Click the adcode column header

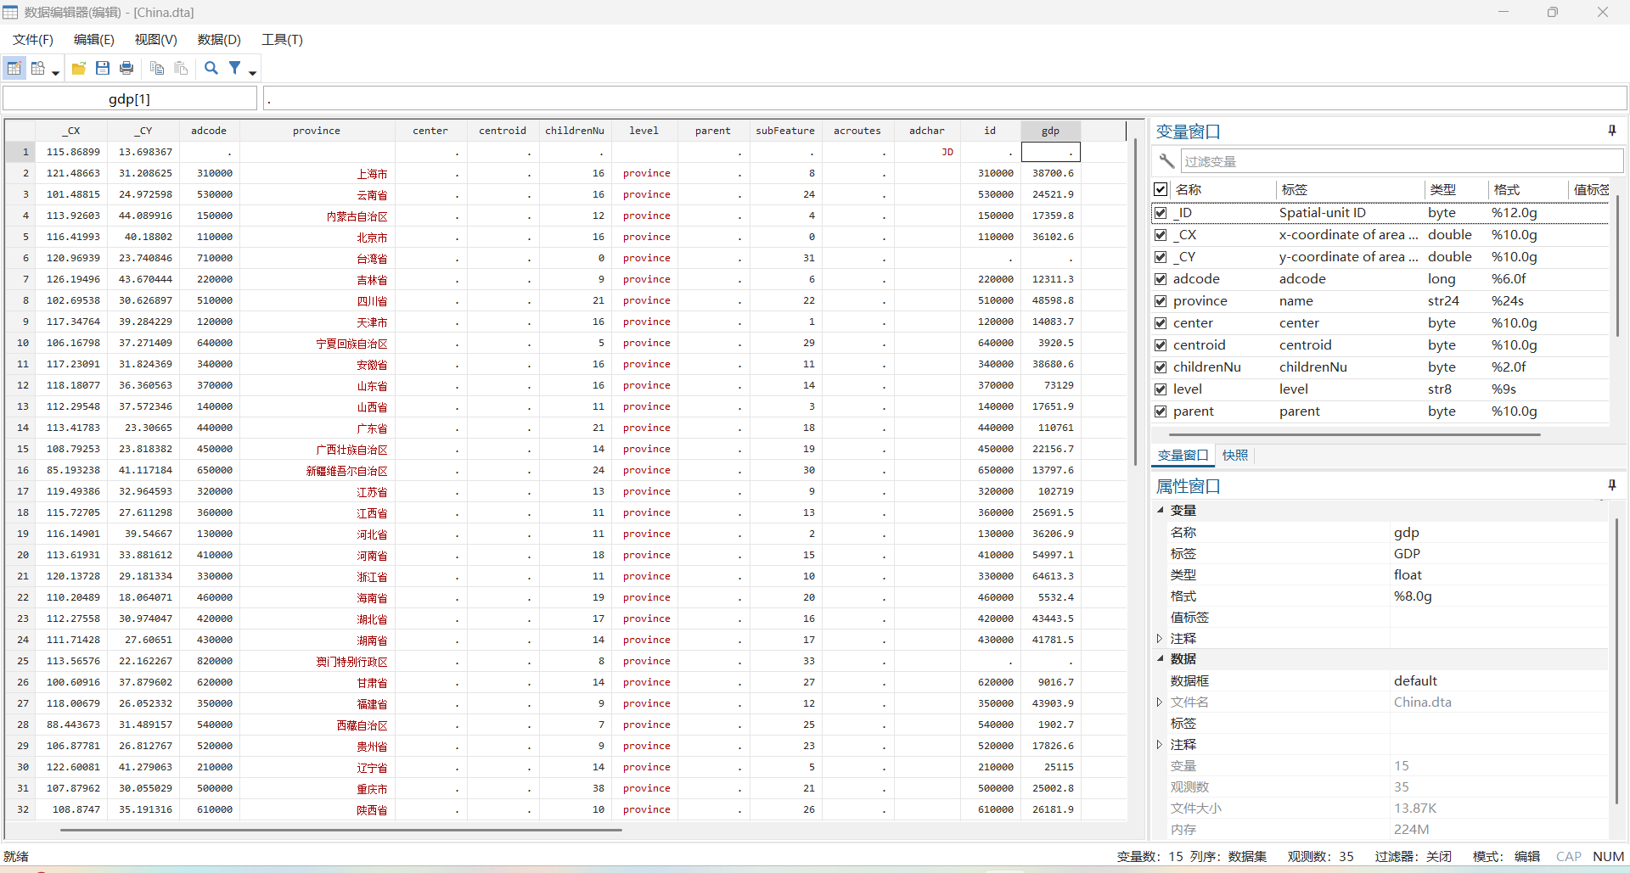pos(209,131)
